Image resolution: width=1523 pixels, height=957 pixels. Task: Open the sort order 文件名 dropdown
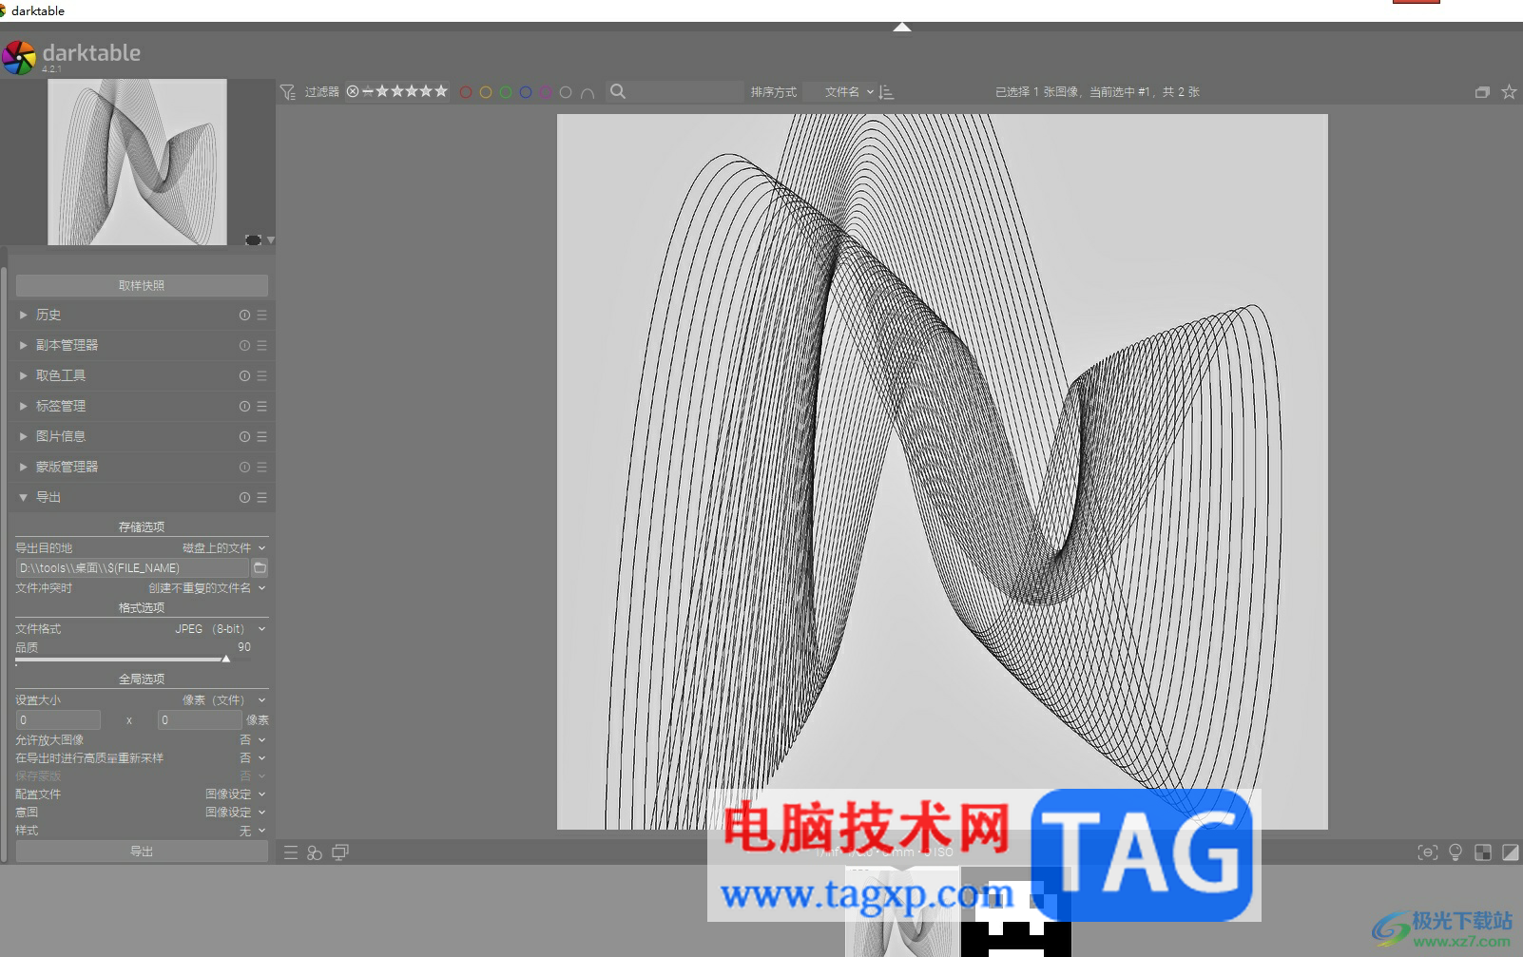(x=849, y=92)
